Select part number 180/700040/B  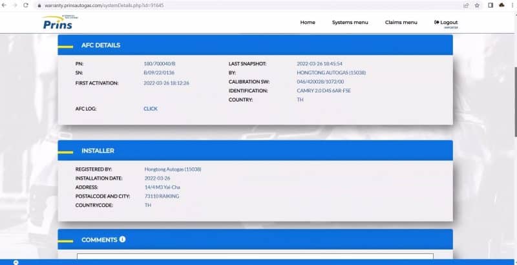pos(160,63)
